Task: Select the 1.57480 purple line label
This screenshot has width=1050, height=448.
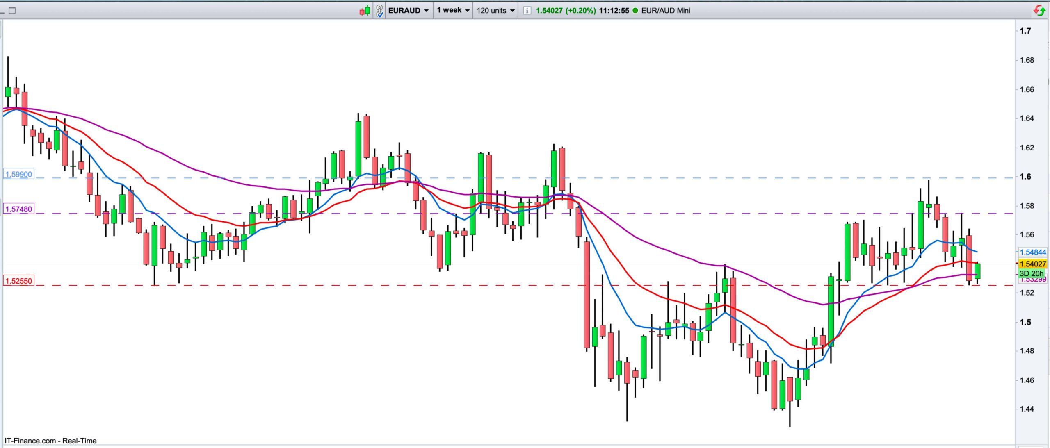Action: pos(18,209)
